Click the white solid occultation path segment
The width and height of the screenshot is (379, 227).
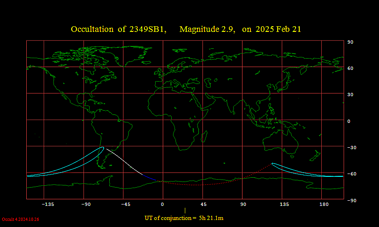pos(124,161)
